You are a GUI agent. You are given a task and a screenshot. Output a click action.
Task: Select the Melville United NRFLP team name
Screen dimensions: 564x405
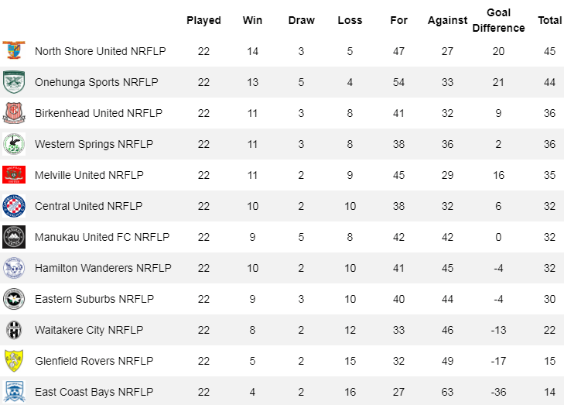pos(89,175)
